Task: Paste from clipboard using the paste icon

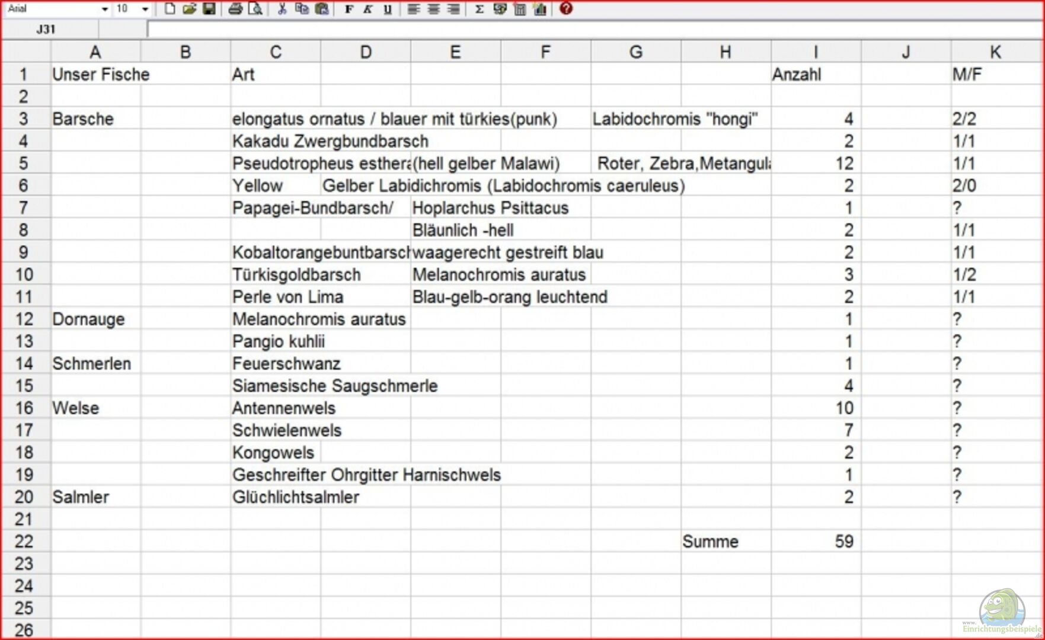Action: [322, 9]
